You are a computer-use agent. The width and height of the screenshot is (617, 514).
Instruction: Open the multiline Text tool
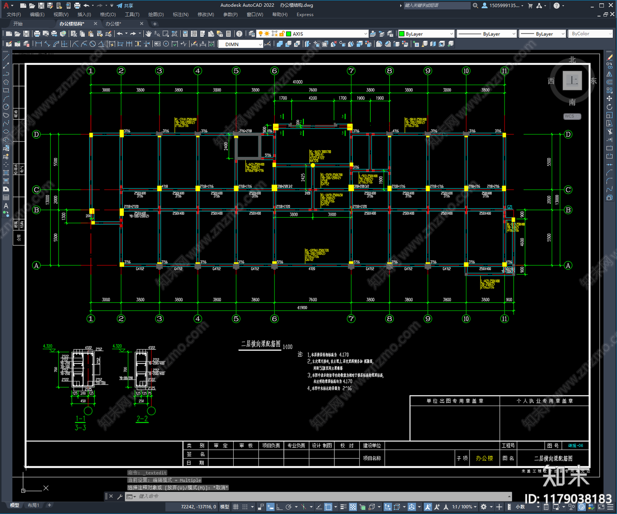(6, 206)
